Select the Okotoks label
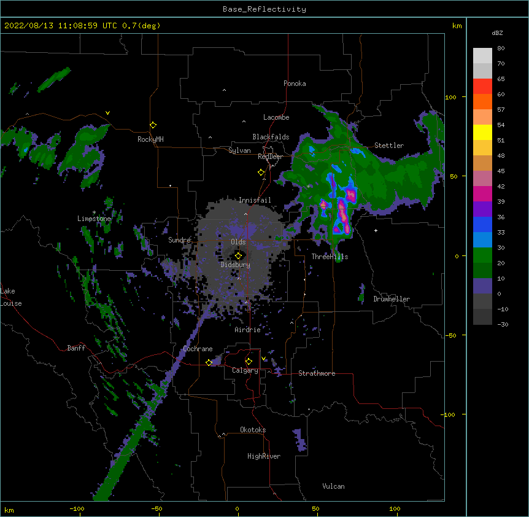 coord(253,430)
